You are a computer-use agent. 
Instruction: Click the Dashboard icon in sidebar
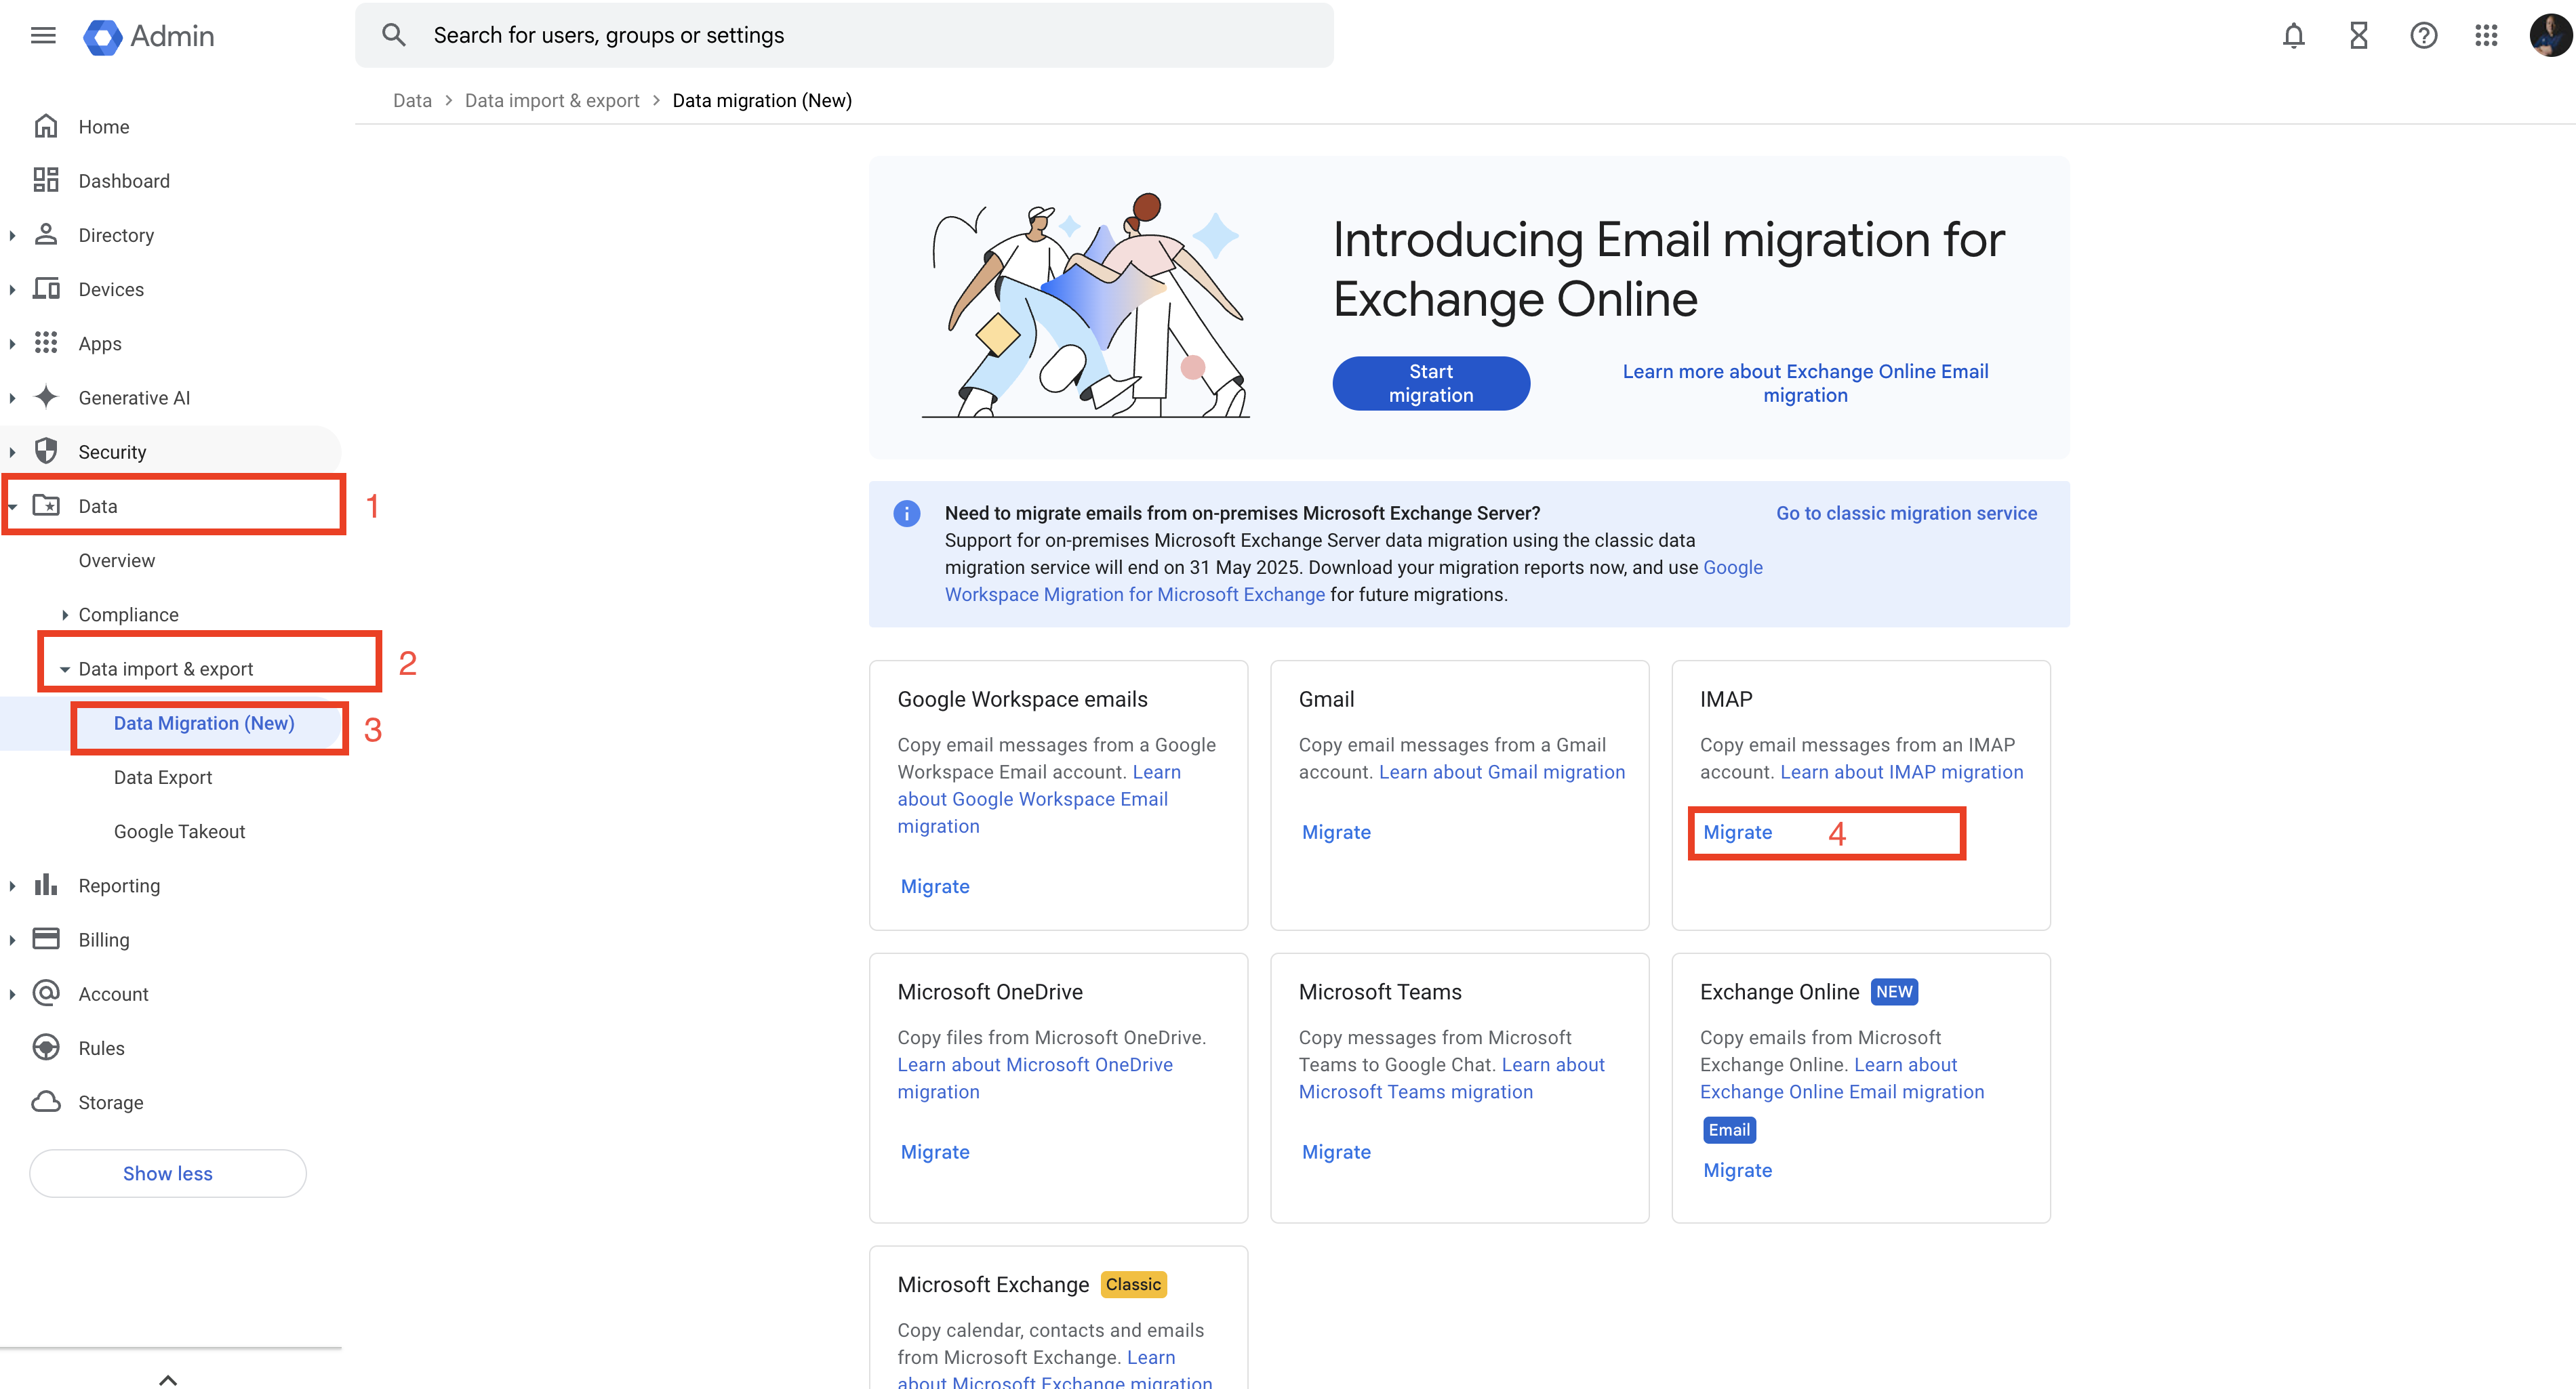[x=46, y=180]
